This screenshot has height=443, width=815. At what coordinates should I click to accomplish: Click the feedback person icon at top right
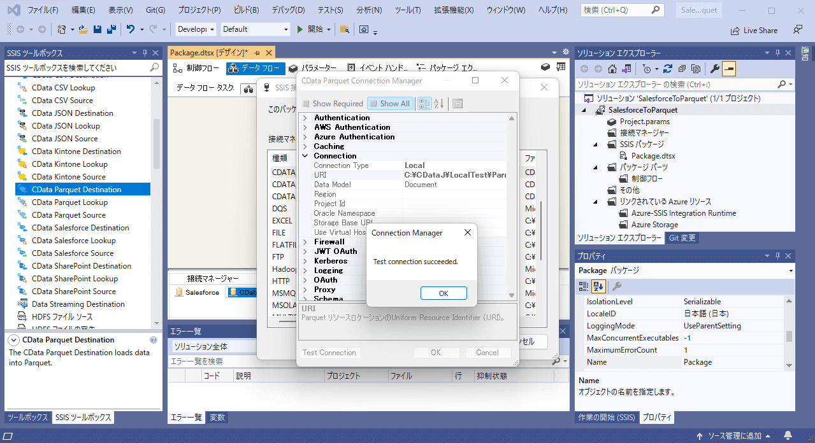coord(798,29)
